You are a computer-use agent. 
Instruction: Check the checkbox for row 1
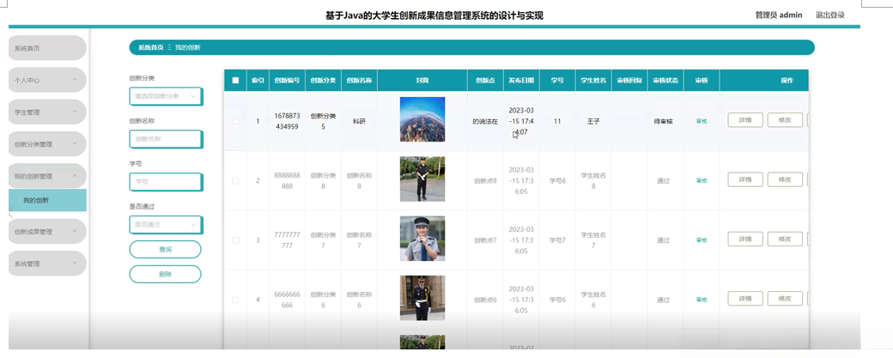click(x=235, y=121)
